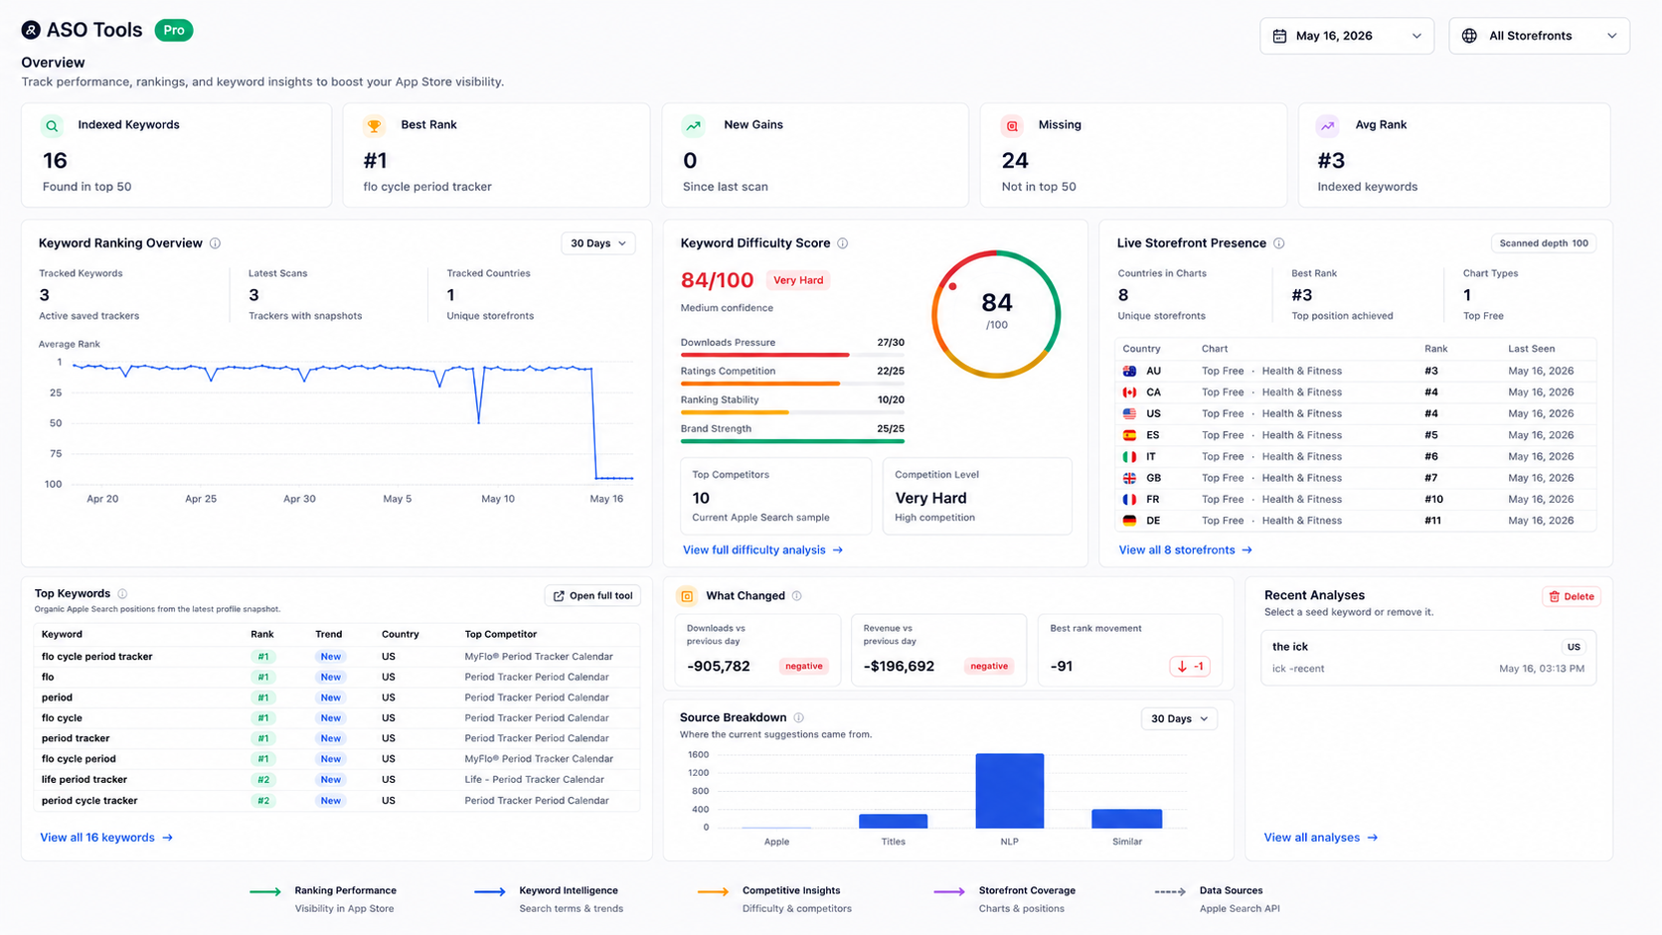Click the Open full tool button
The image size is (1662, 935).
592,596
